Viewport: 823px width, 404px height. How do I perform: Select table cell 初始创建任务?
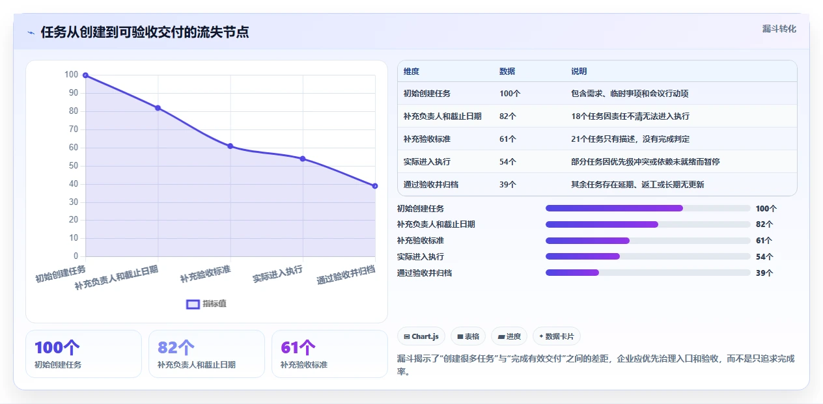(x=427, y=94)
